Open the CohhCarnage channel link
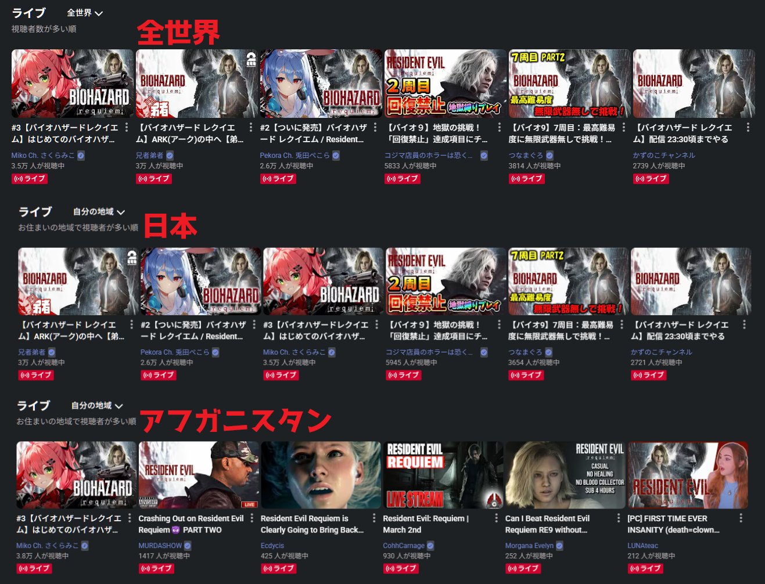 point(404,546)
